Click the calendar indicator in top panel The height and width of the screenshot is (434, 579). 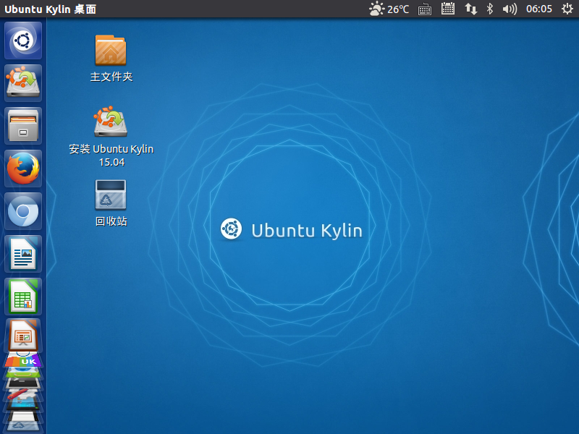coord(448,9)
